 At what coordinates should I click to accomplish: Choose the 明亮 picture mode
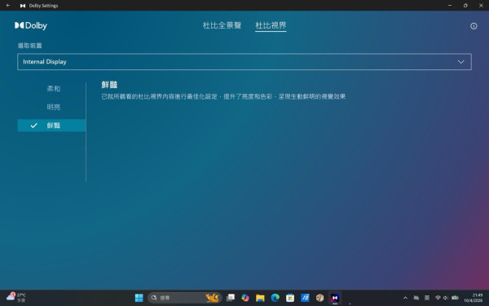(53, 107)
